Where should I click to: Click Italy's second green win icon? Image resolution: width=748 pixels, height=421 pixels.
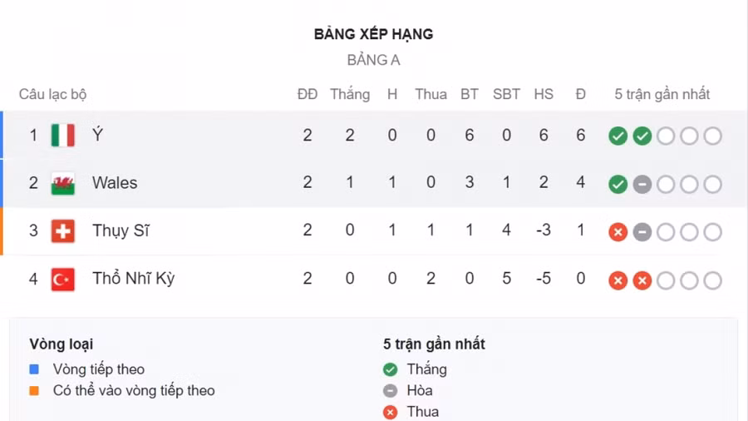pos(642,136)
